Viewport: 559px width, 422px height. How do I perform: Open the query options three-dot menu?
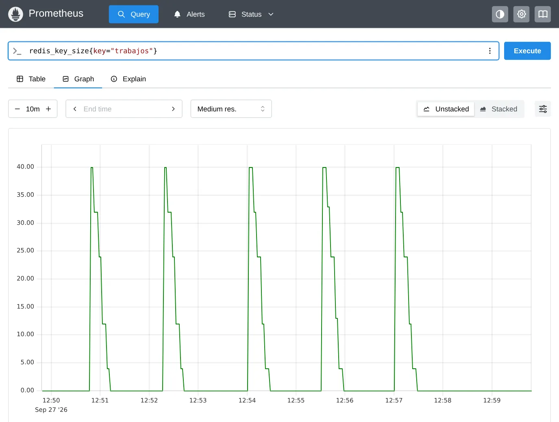(x=489, y=51)
